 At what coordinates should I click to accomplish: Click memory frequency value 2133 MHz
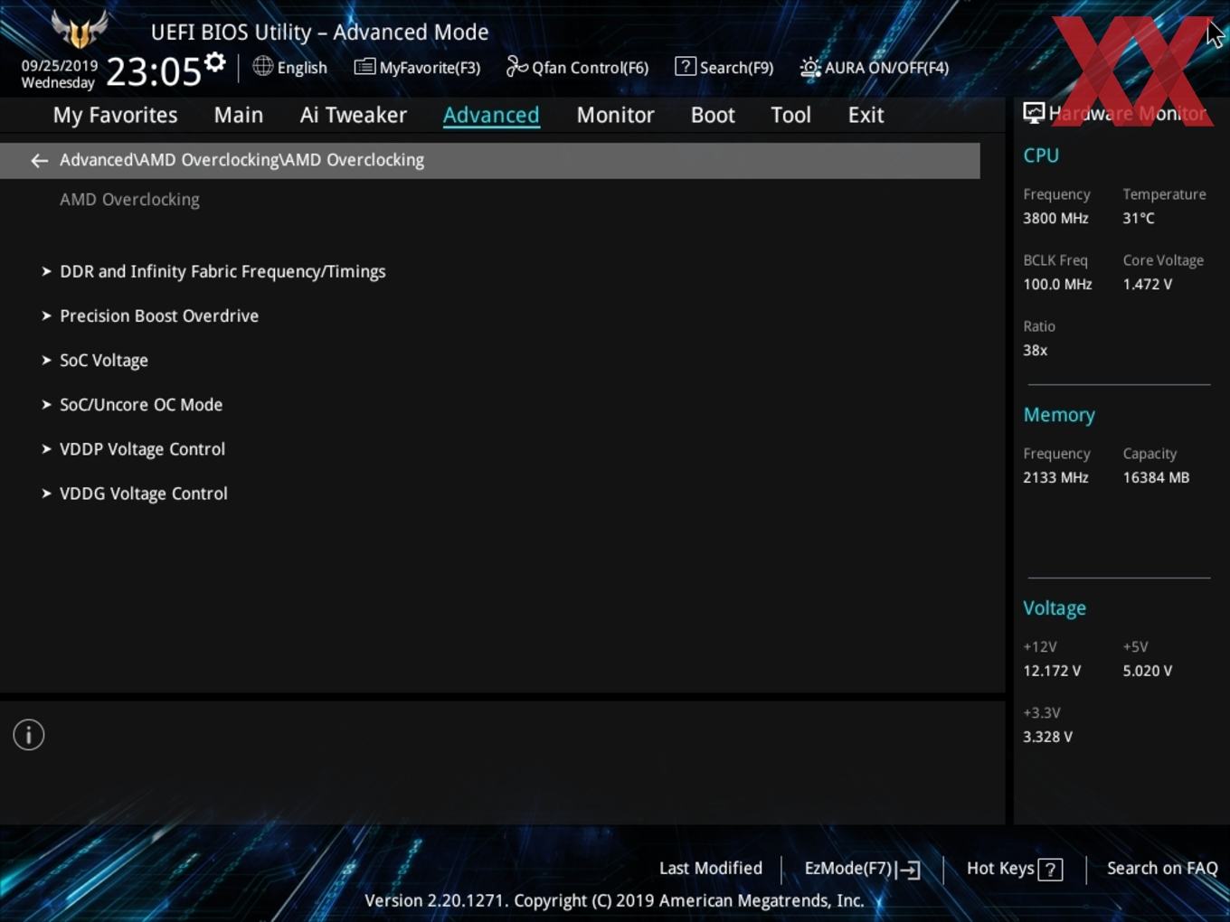(1055, 477)
